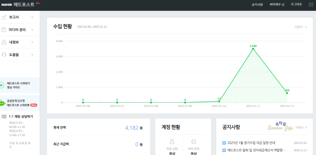The image size is (316, 155).
Task: Click the N icon beside the 애드포스트 탈퇴 notice
Action: [224, 150]
